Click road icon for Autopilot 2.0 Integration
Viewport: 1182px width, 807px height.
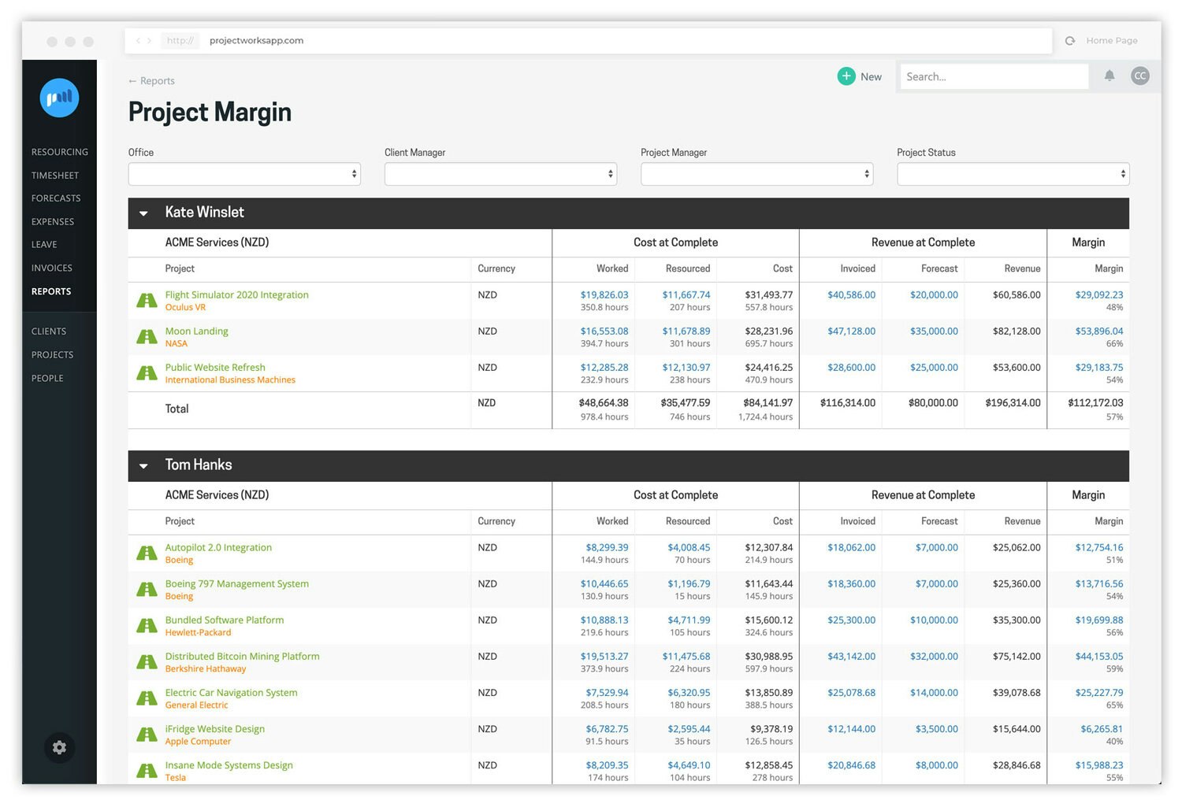[147, 553]
